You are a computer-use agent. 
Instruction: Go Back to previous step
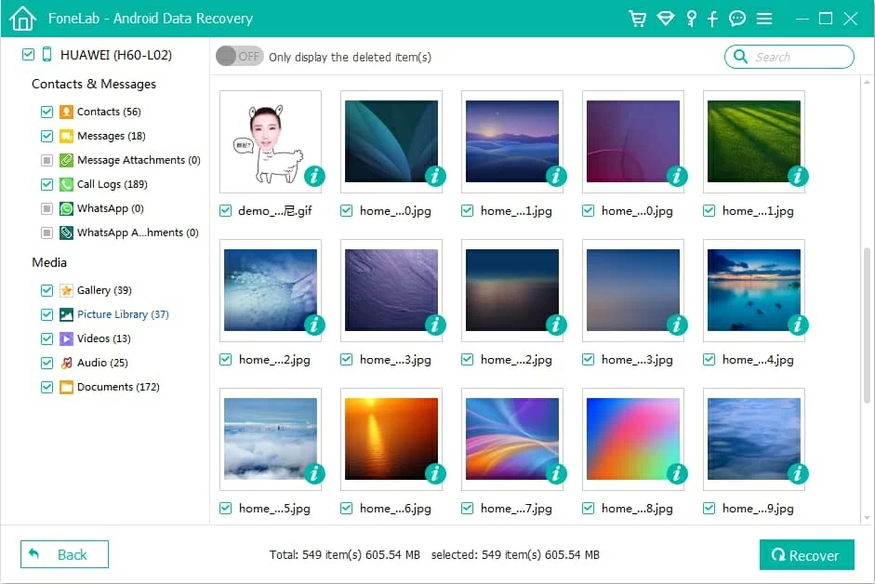[x=64, y=554]
